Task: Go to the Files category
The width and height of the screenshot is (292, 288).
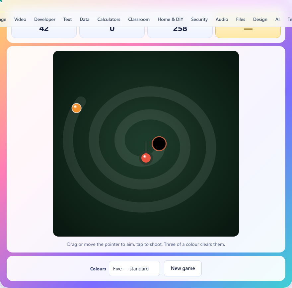Action: pos(241,19)
